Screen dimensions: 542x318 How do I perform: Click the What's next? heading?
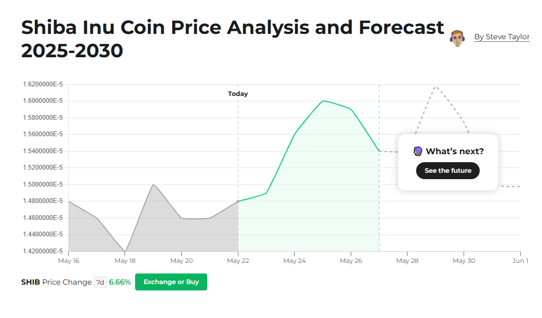455,152
